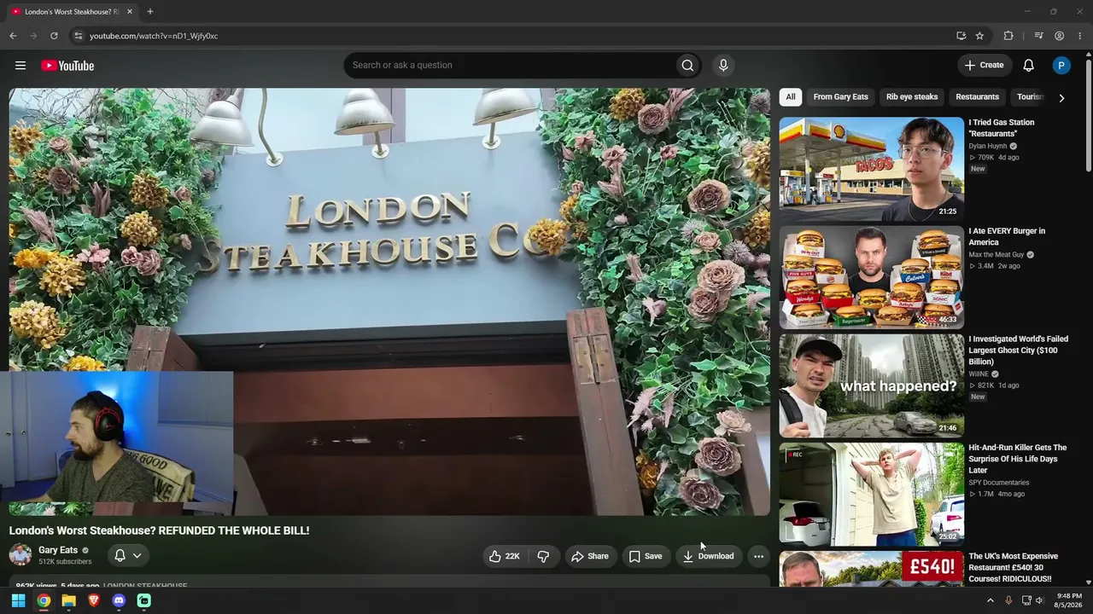This screenshot has width=1093, height=614.
Task: Open the system volume speaker icon
Action: pyautogui.click(x=1039, y=600)
